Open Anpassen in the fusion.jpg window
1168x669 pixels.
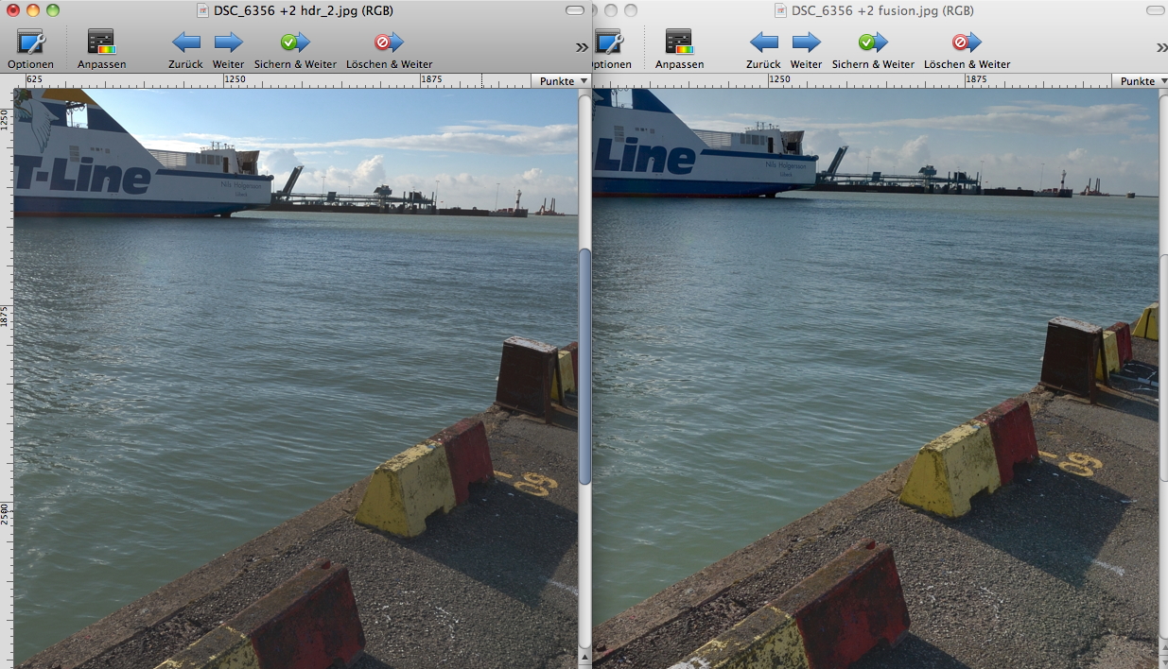coord(679,43)
